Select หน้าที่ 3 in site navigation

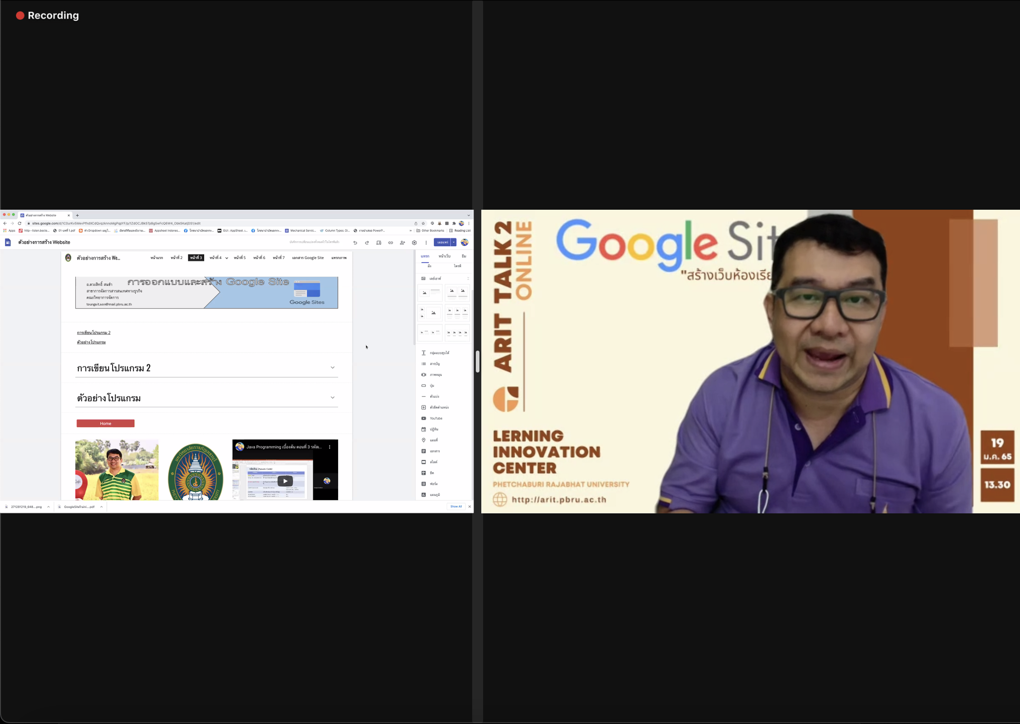pos(196,258)
